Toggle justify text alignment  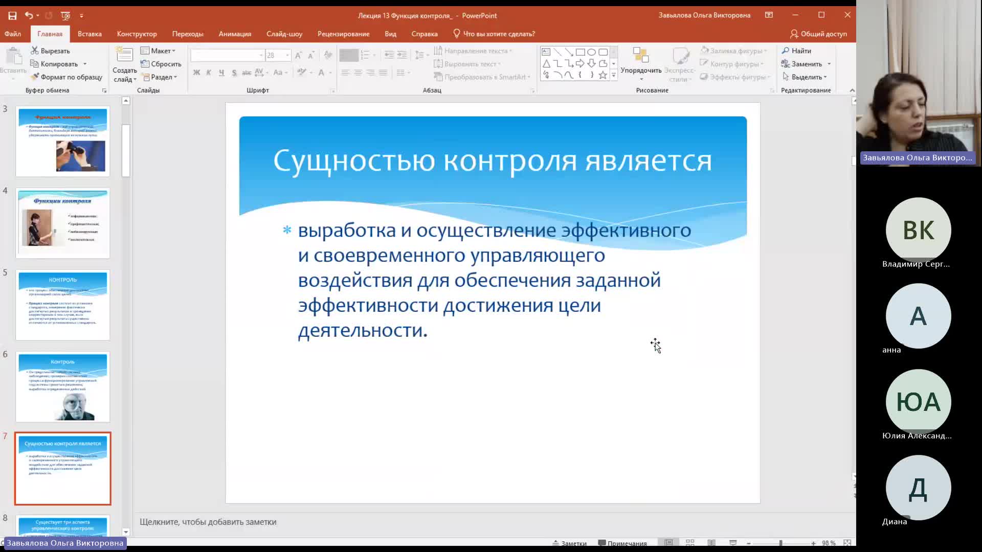tap(383, 73)
